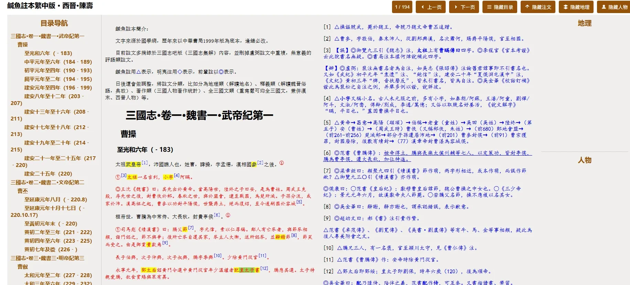Click the red circled ① after 之後
The height and width of the screenshot is (285, 630).
282,163
